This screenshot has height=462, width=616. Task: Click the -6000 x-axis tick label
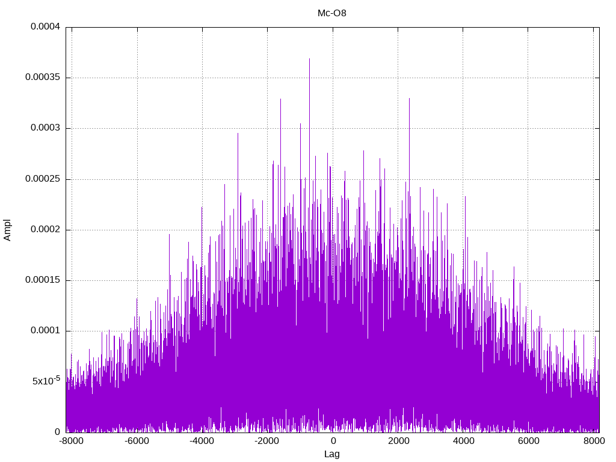(x=137, y=441)
